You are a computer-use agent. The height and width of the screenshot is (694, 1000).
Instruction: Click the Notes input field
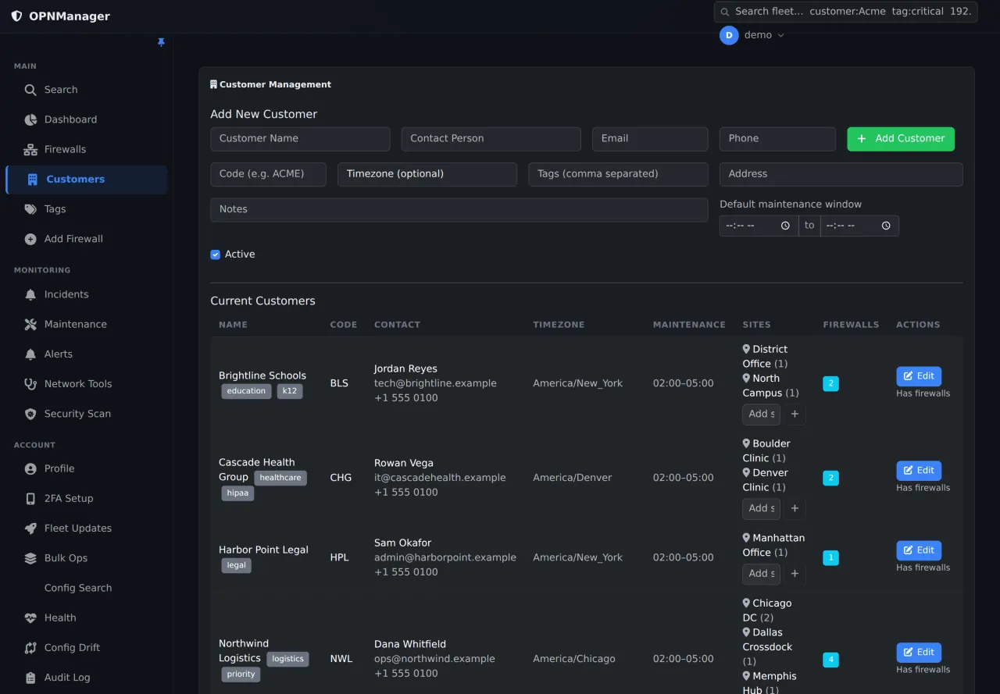click(x=459, y=209)
